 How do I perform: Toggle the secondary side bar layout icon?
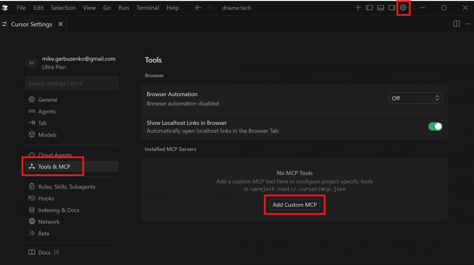(392, 8)
